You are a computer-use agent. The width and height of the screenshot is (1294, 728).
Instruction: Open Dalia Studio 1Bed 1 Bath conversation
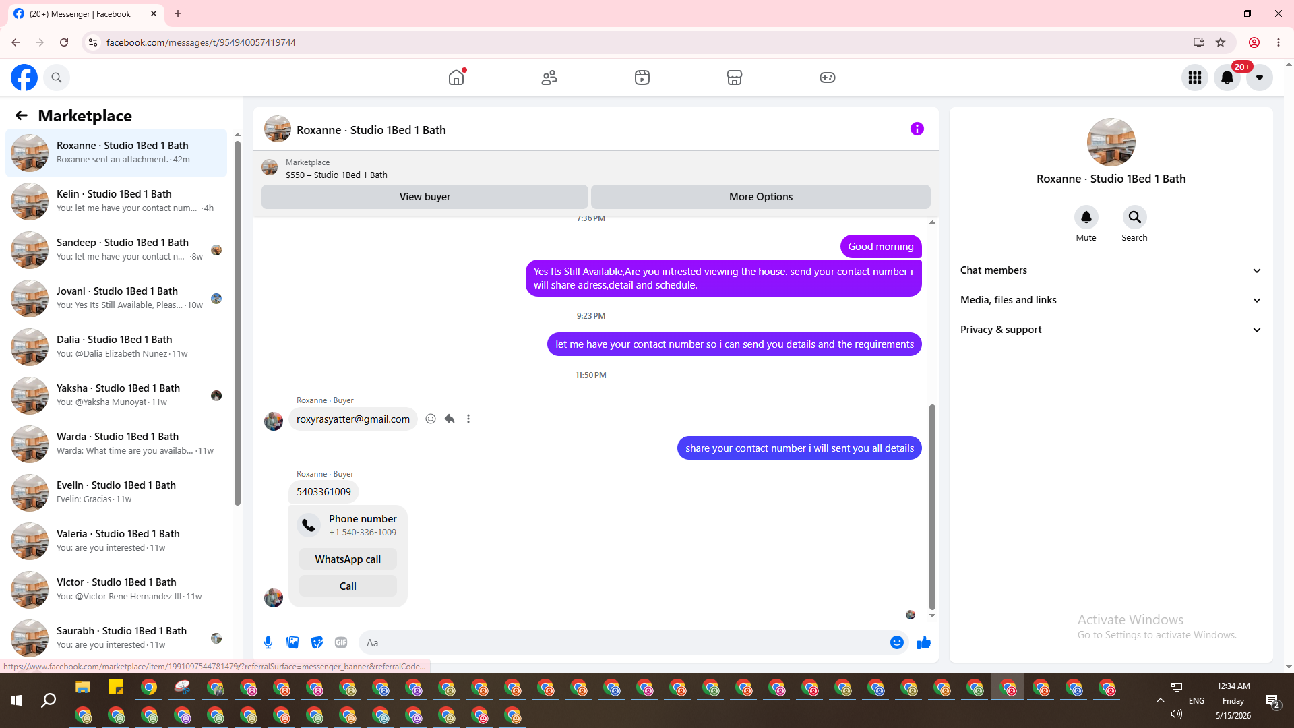117,347
